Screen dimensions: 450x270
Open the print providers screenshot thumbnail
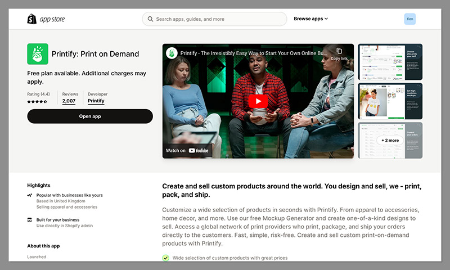pos(390,62)
